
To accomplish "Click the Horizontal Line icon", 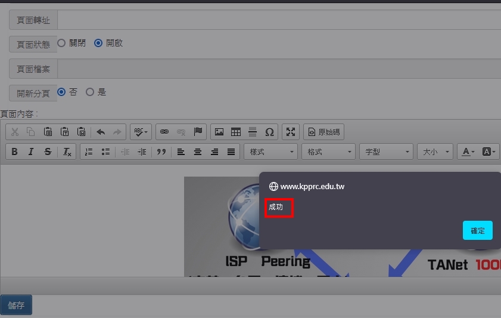I will pyautogui.click(x=253, y=132).
